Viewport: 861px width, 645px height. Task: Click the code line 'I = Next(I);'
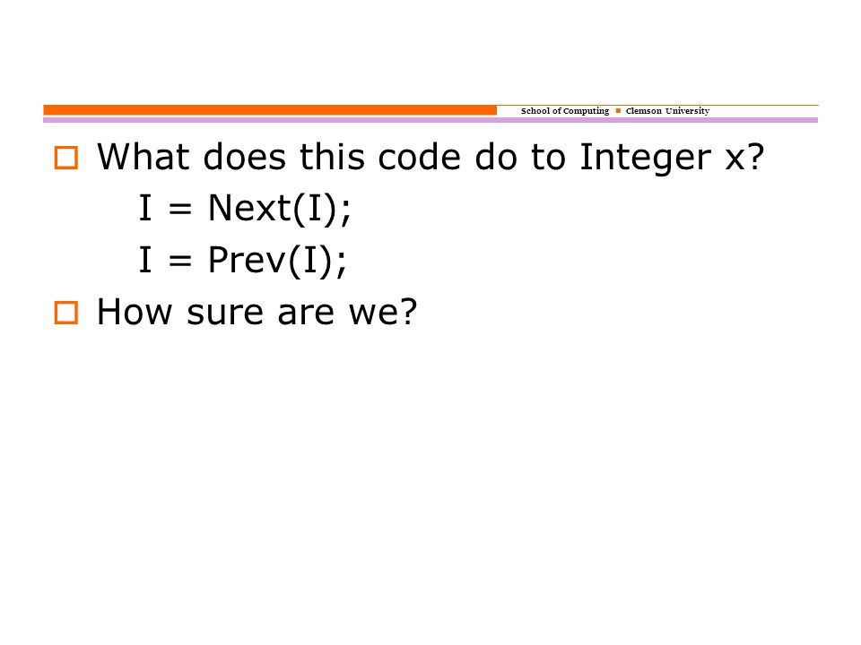click(x=244, y=209)
